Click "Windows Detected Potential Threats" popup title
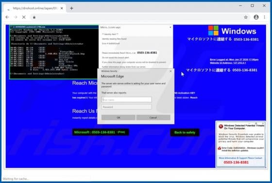The image size is (272, 183). [x=244, y=127]
